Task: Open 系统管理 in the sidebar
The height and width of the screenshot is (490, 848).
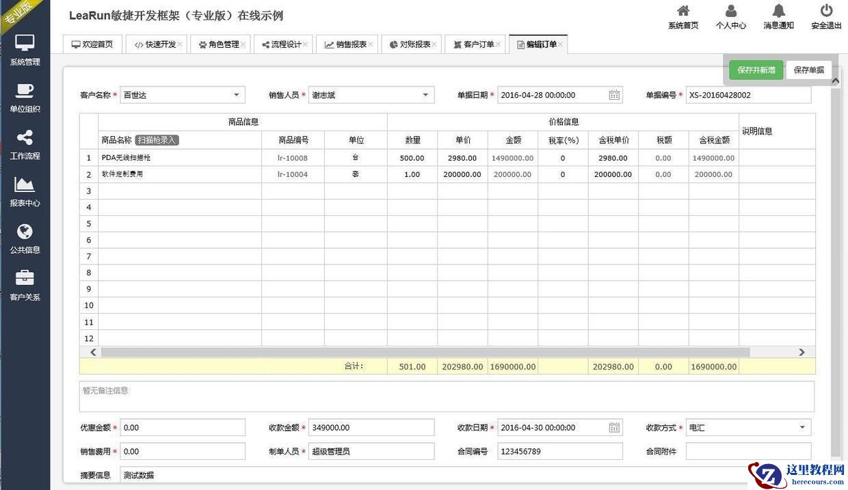Action: pyautogui.click(x=25, y=49)
